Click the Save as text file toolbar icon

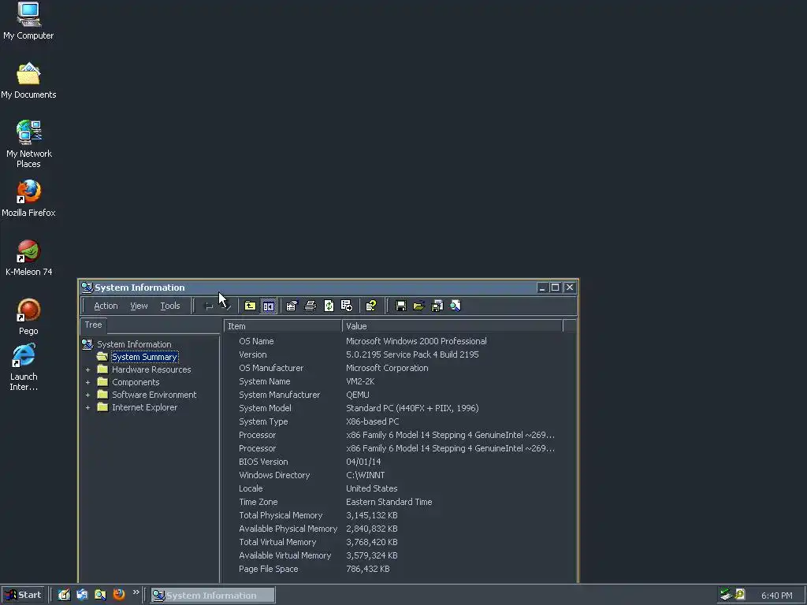(x=437, y=306)
